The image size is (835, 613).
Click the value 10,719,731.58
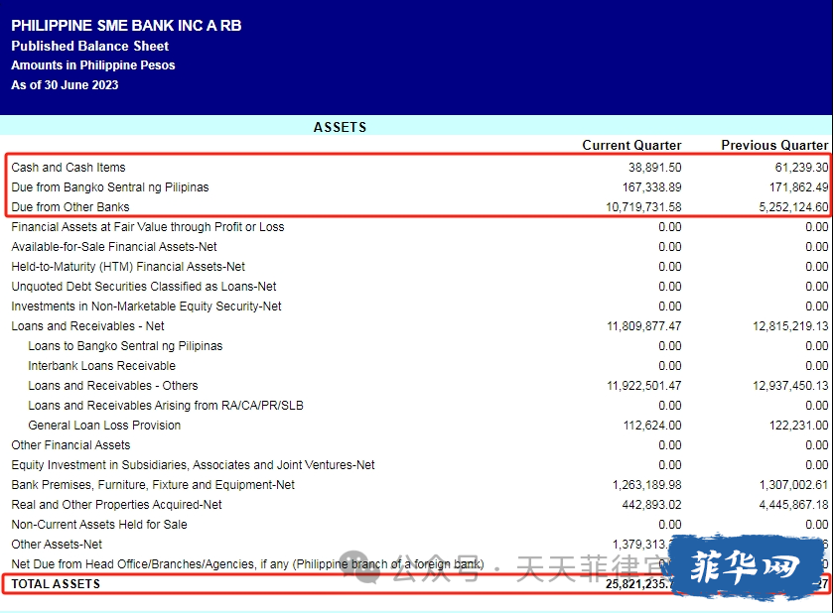(x=643, y=207)
